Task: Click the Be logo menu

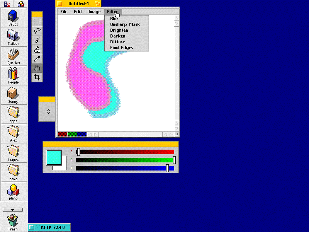Action: (7, 4)
